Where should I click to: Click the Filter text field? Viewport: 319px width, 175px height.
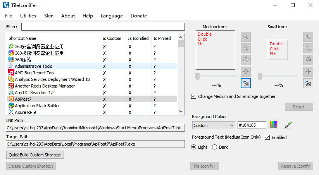tap(103, 27)
